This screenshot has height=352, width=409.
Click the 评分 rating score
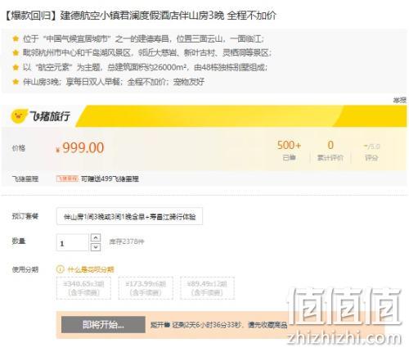[x=371, y=152]
